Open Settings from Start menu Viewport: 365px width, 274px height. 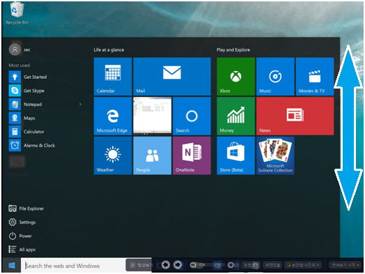point(22,222)
